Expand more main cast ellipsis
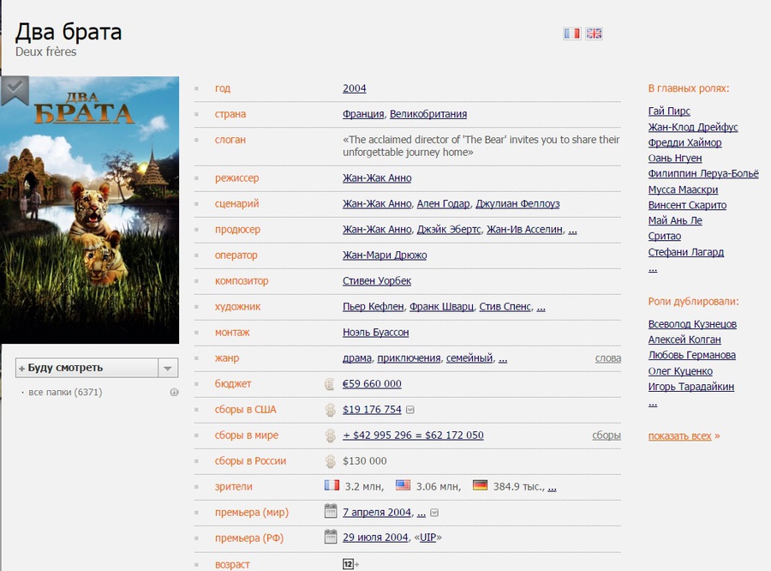 click(653, 268)
